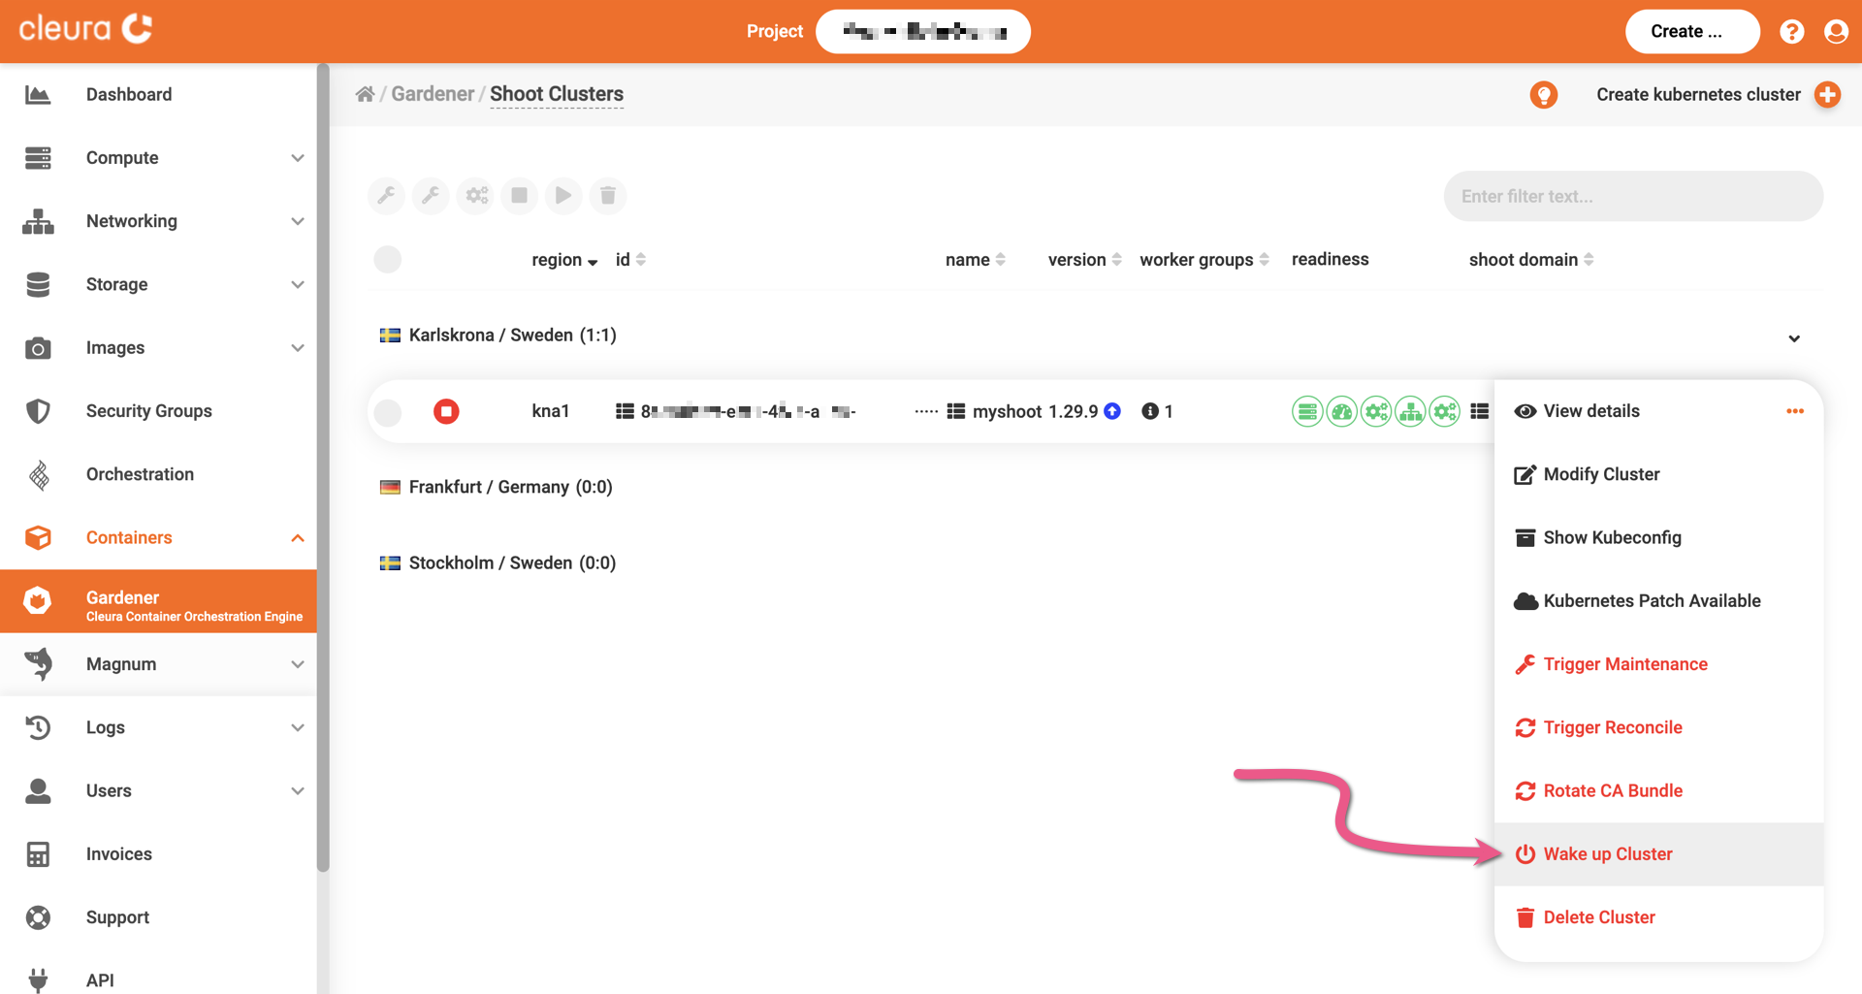Image resolution: width=1862 pixels, height=994 pixels.
Task: Expand the Compute sidebar section
Action: pyautogui.click(x=298, y=158)
